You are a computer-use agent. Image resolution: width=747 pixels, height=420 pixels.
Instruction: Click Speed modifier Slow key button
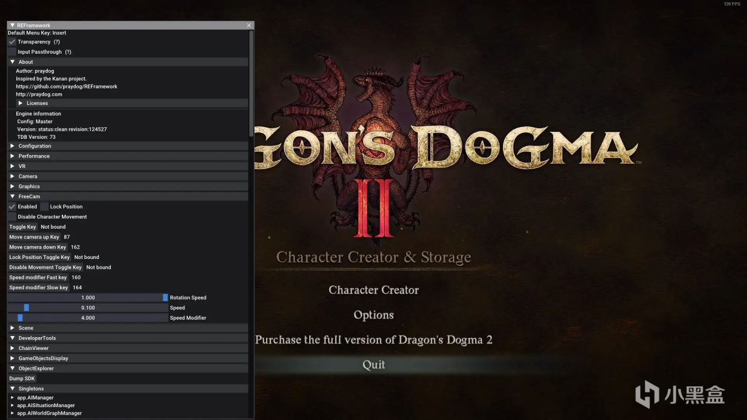39,288
